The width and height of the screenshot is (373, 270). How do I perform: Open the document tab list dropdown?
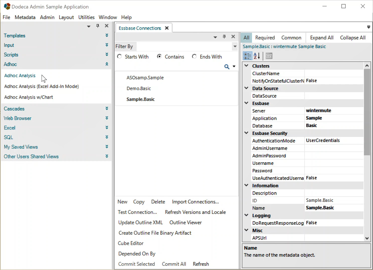pos(368,27)
